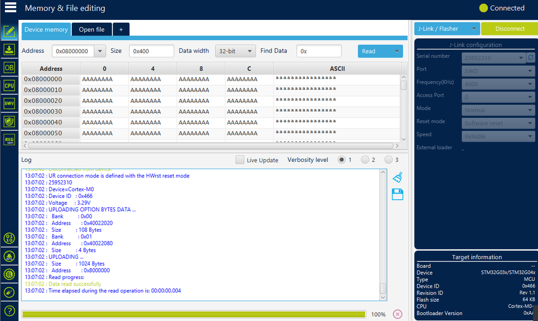Open the REG registers icon
Viewport: 538px width, 321px height.
9,140
